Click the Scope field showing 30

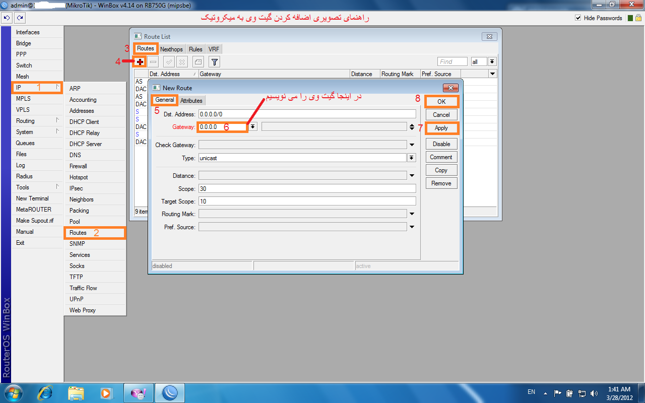pyautogui.click(x=307, y=189)
